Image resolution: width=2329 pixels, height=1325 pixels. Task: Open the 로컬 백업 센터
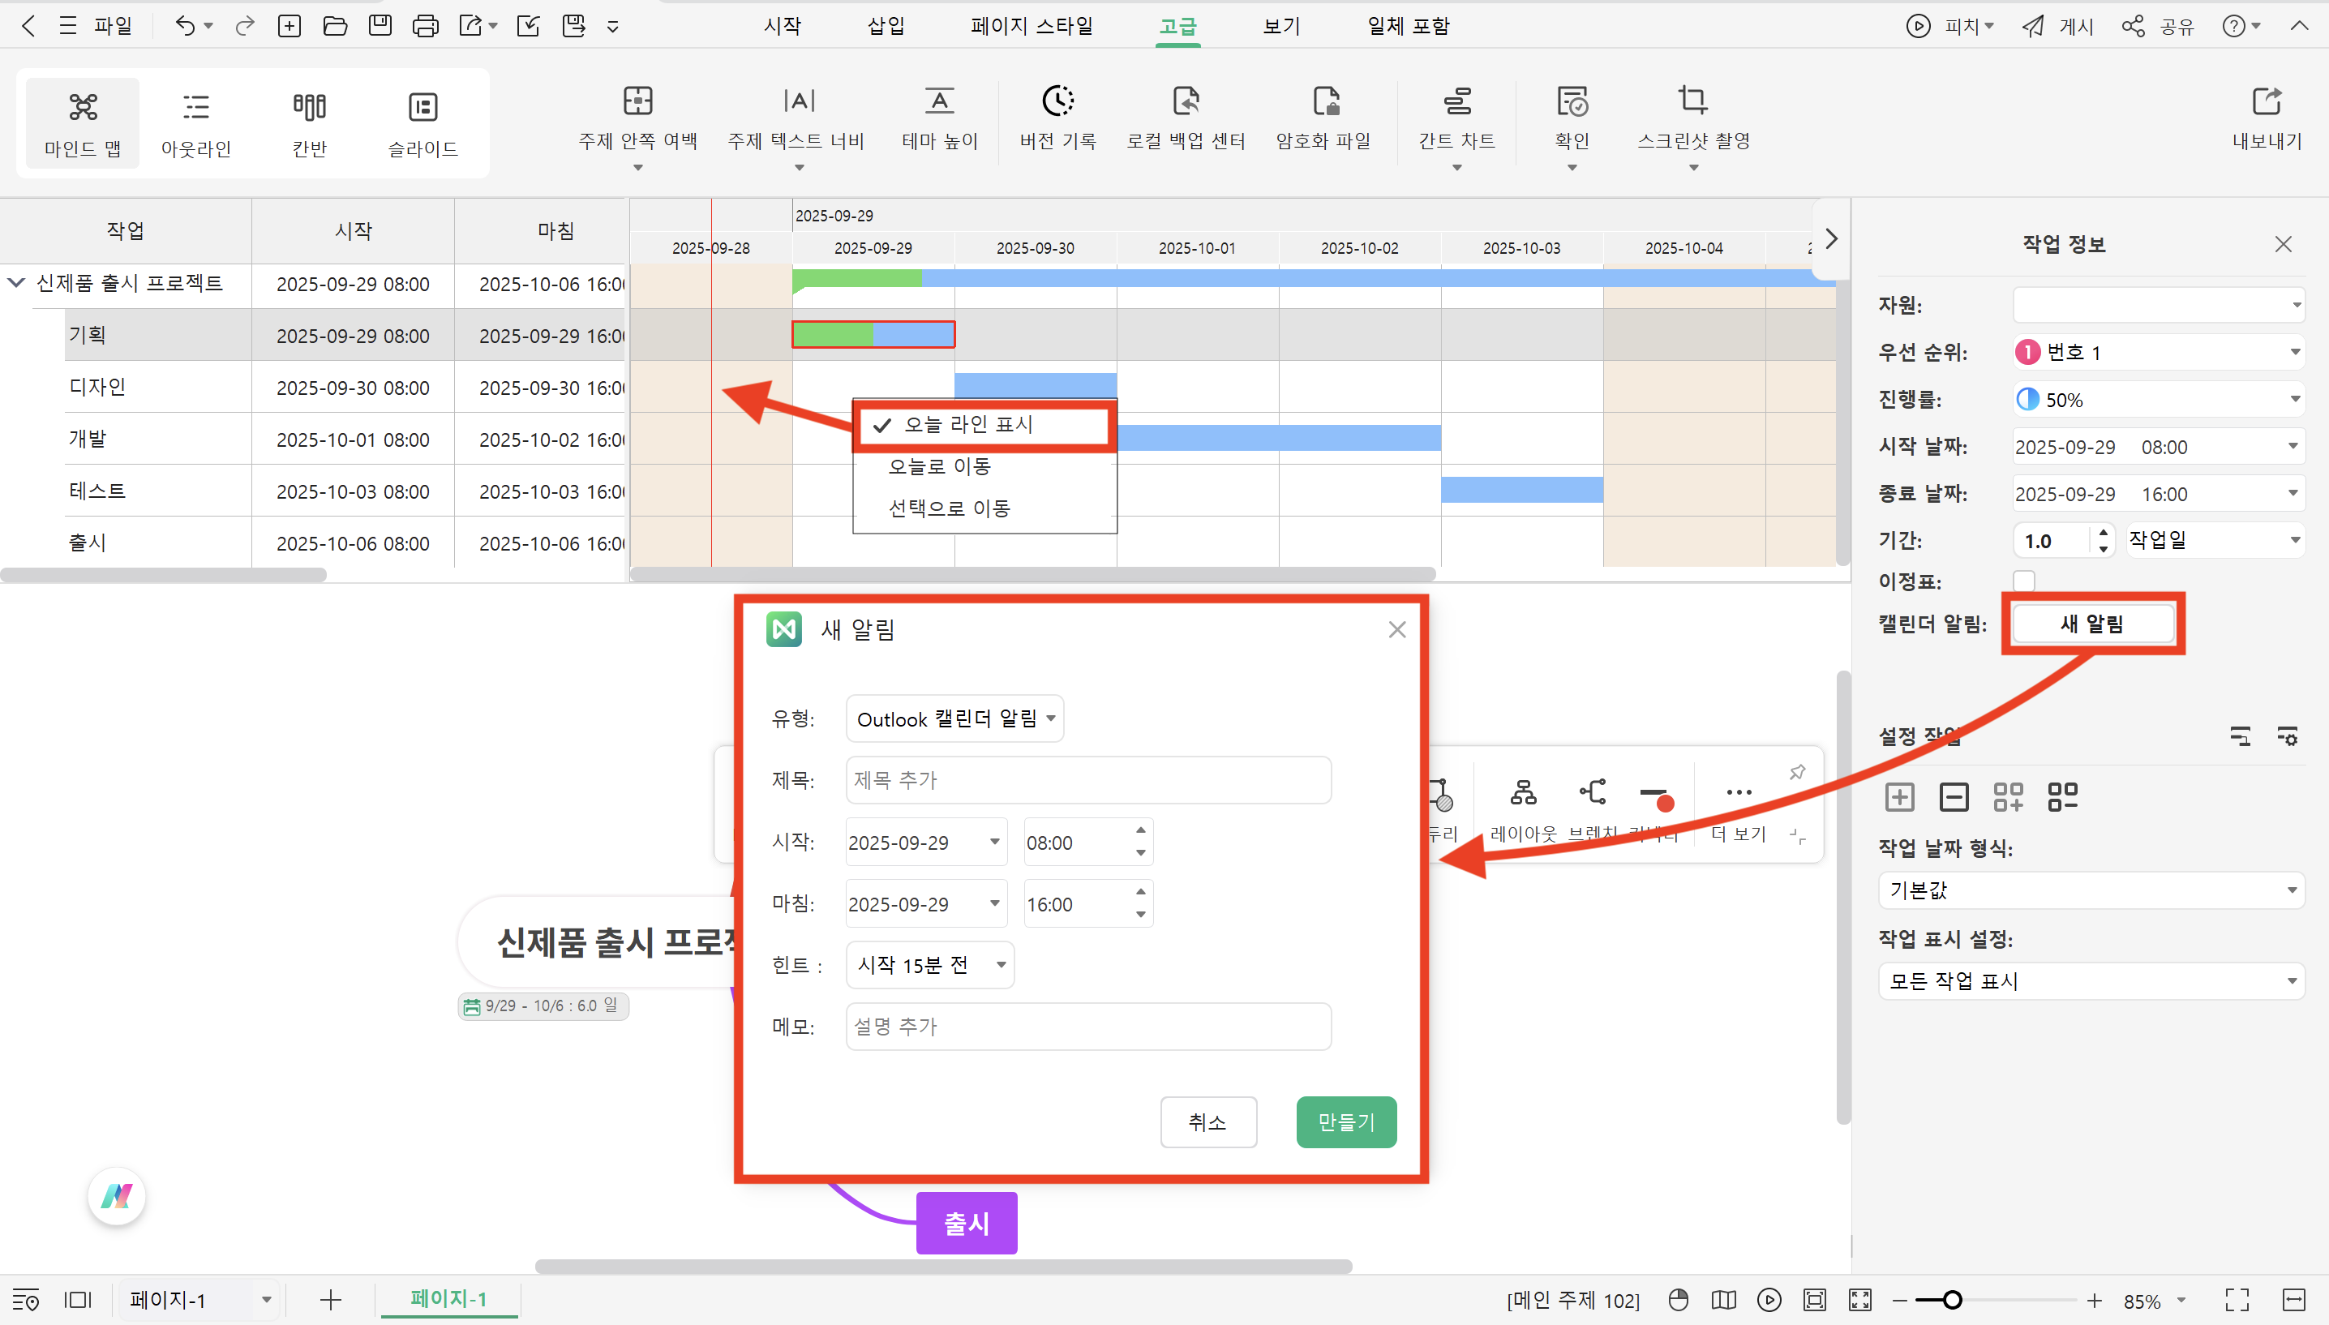(1185, 118)
